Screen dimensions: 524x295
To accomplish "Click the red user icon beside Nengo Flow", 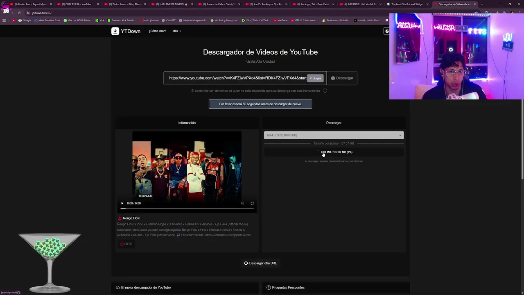I will tap(120, 218).
